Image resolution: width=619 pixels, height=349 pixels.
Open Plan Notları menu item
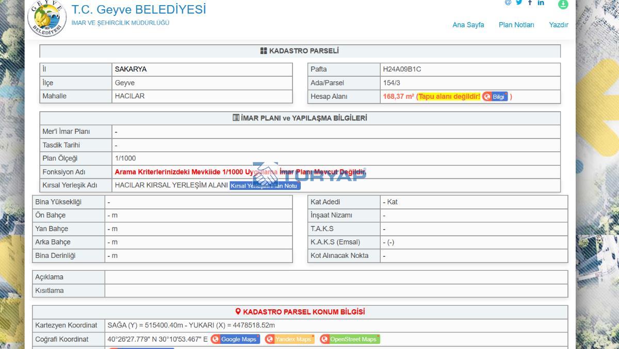click(516, 25)
